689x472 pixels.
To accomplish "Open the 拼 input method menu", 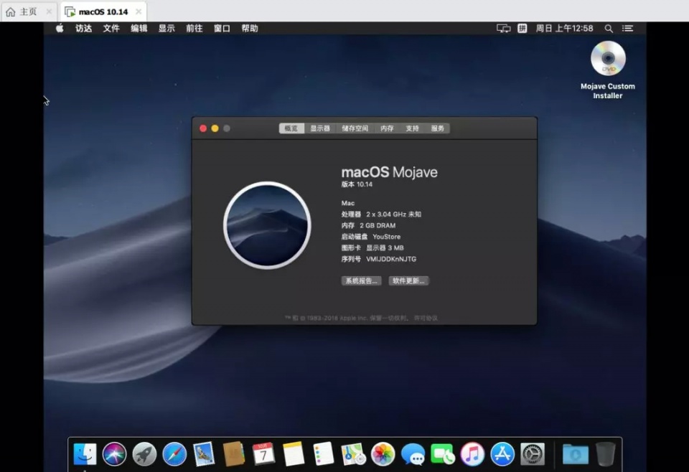I will [522, 29].
